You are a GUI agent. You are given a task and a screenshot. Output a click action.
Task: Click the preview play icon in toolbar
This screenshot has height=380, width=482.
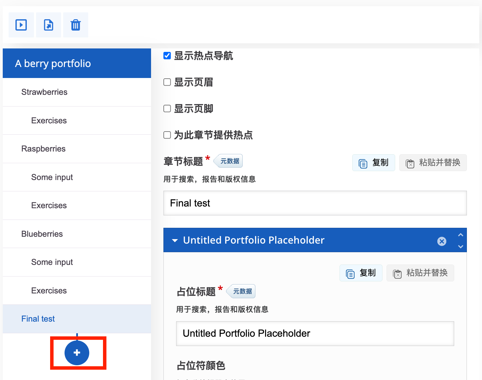[x=21, y=25]
